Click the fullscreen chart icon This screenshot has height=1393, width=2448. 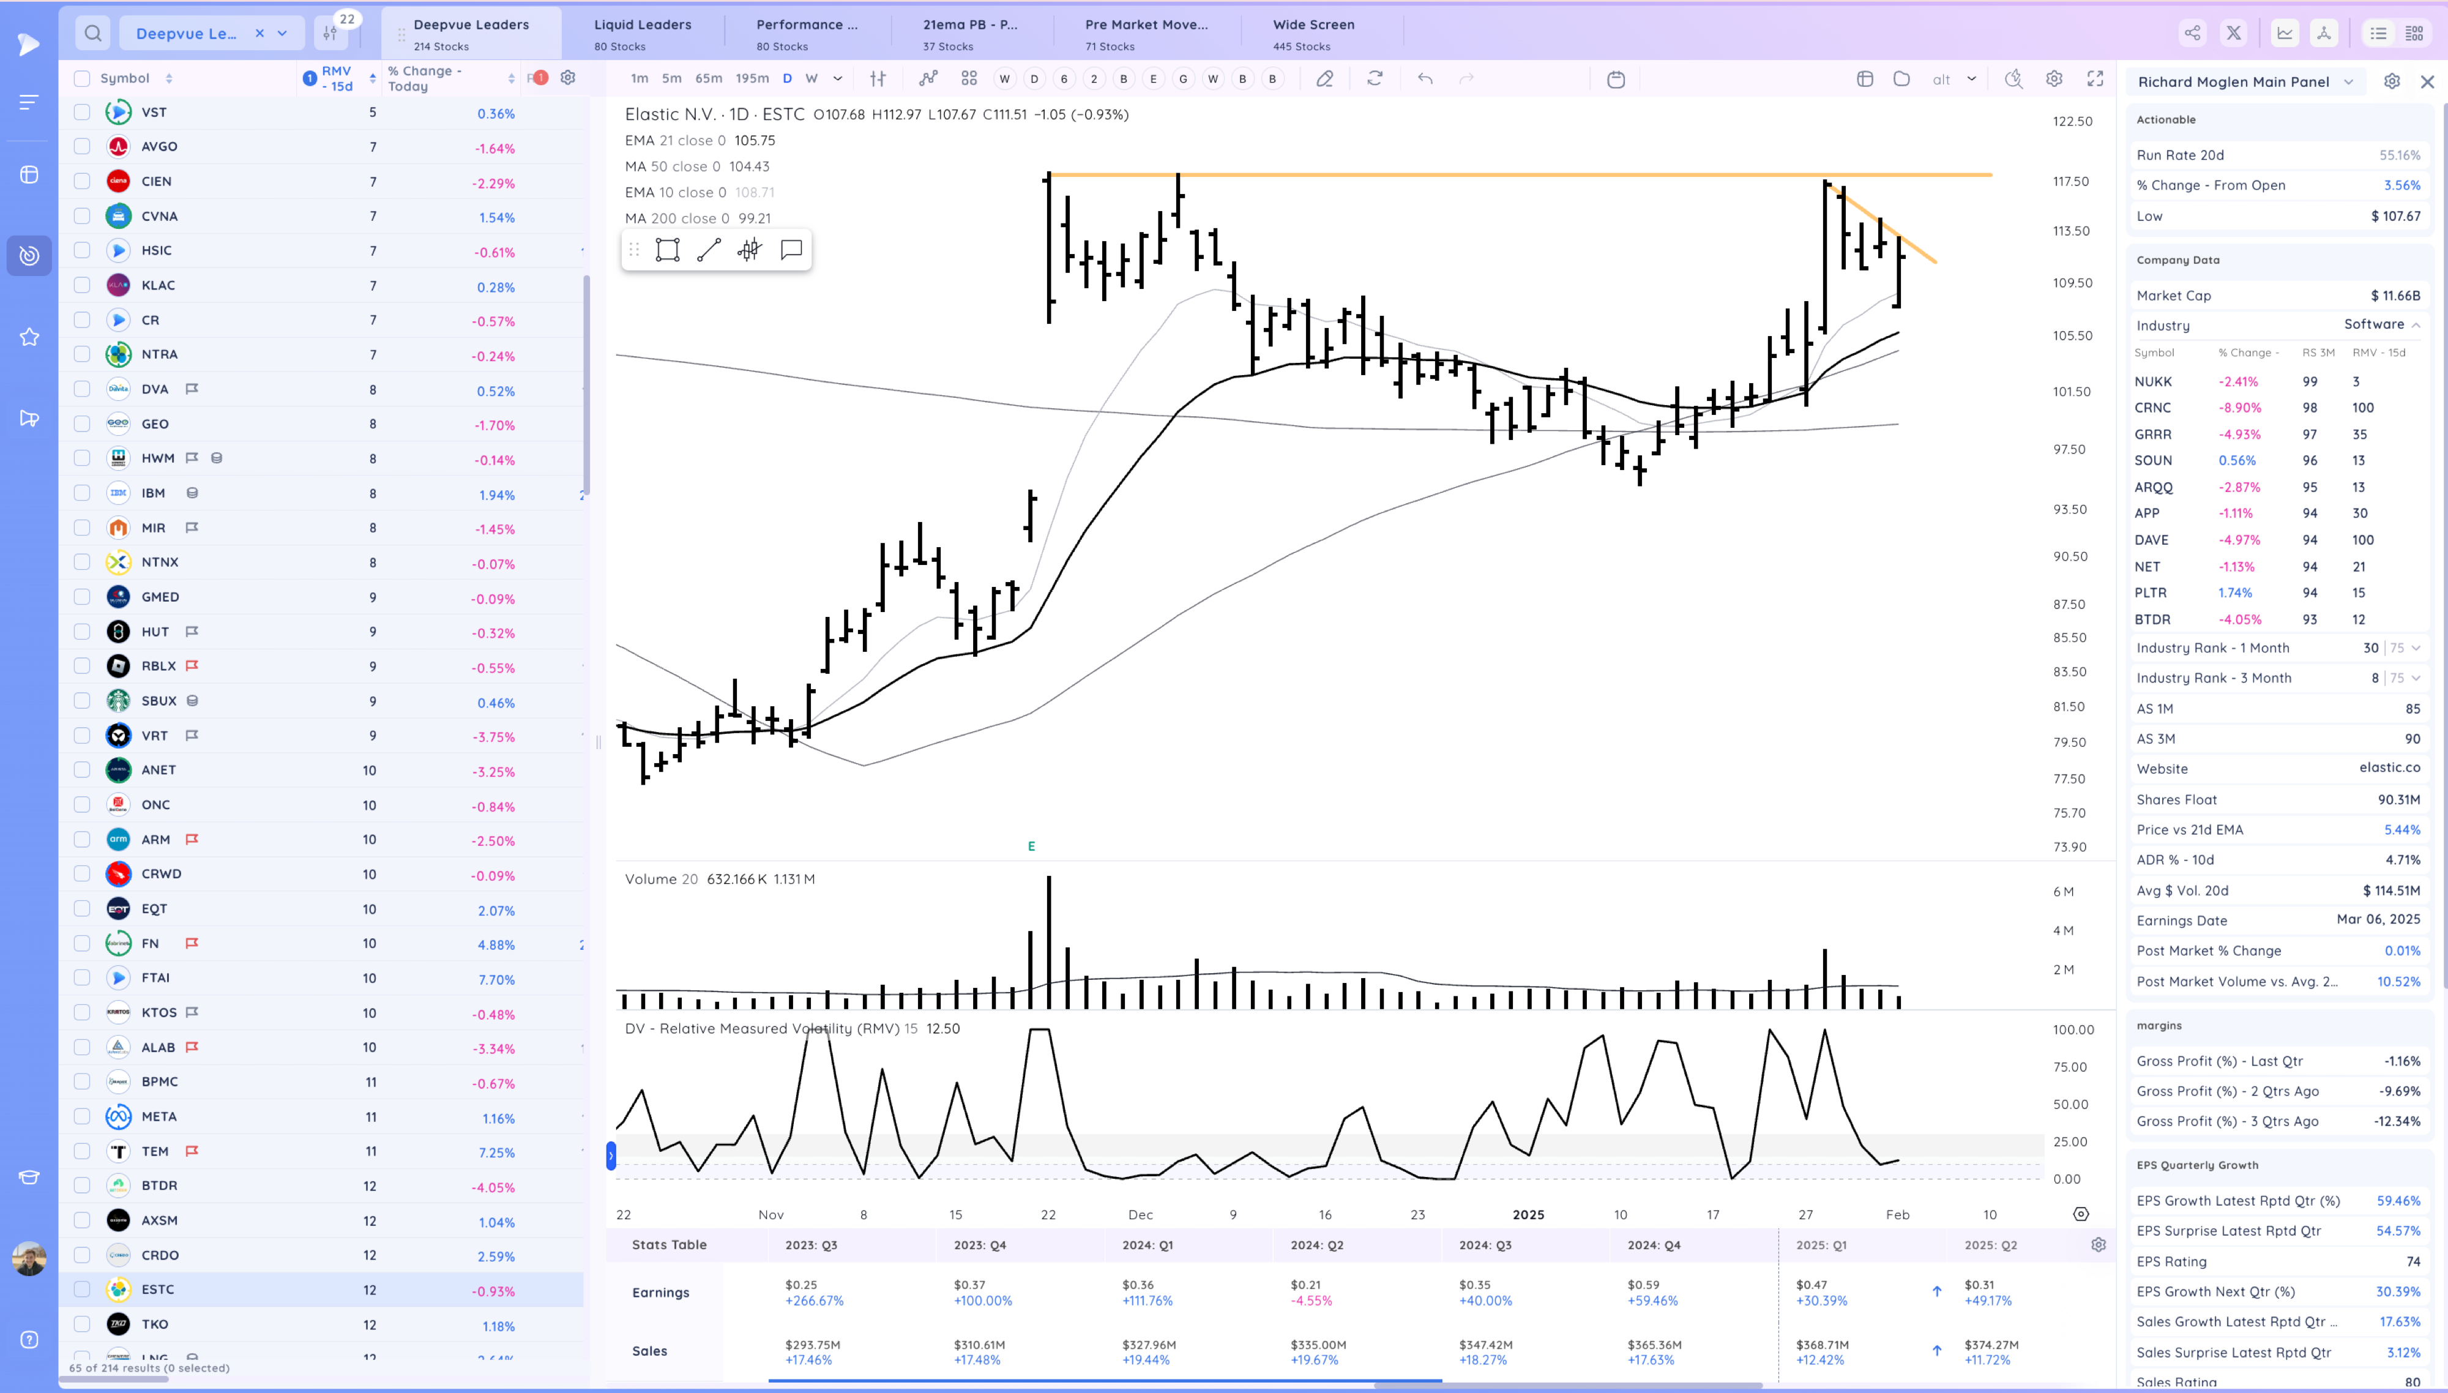pos(2095,78)
